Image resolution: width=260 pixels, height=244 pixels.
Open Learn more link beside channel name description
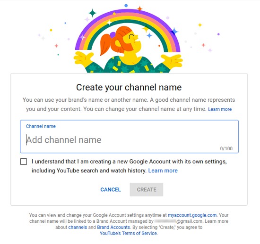click(x=220, y=109)
